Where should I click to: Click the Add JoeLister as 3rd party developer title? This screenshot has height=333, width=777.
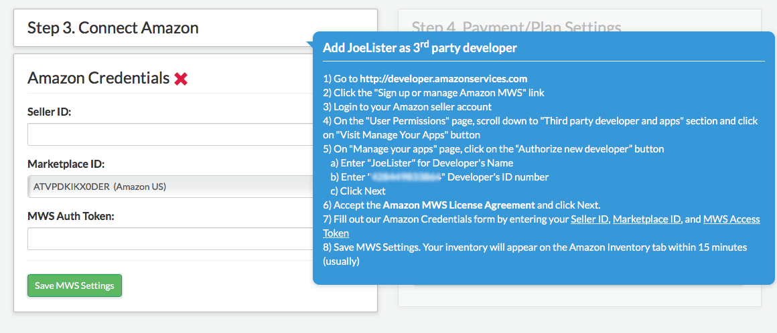tap(420, 47)
